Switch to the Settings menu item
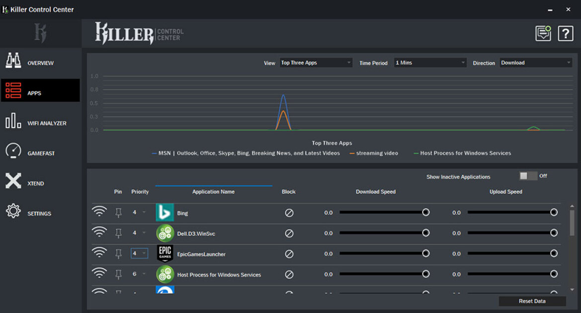This screenshot has height=313, width=581. (x=39, y=213)
